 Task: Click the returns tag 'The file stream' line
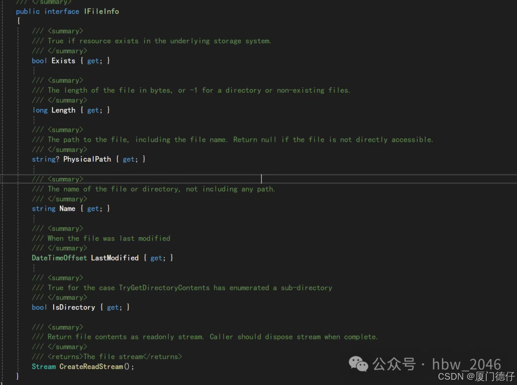point(107,357)
